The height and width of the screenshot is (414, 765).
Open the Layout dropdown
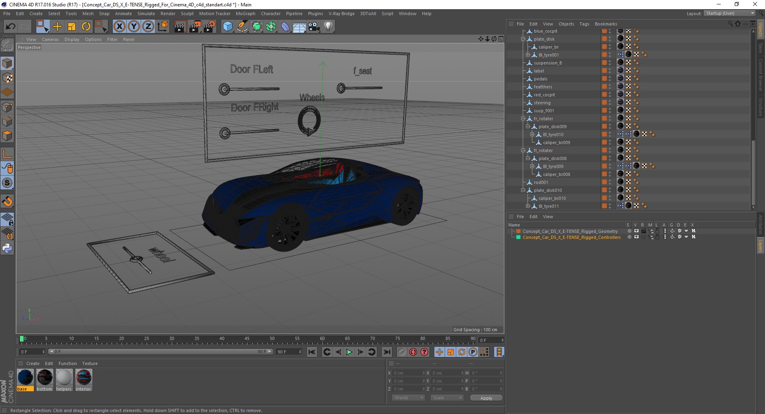click(730, 14)
